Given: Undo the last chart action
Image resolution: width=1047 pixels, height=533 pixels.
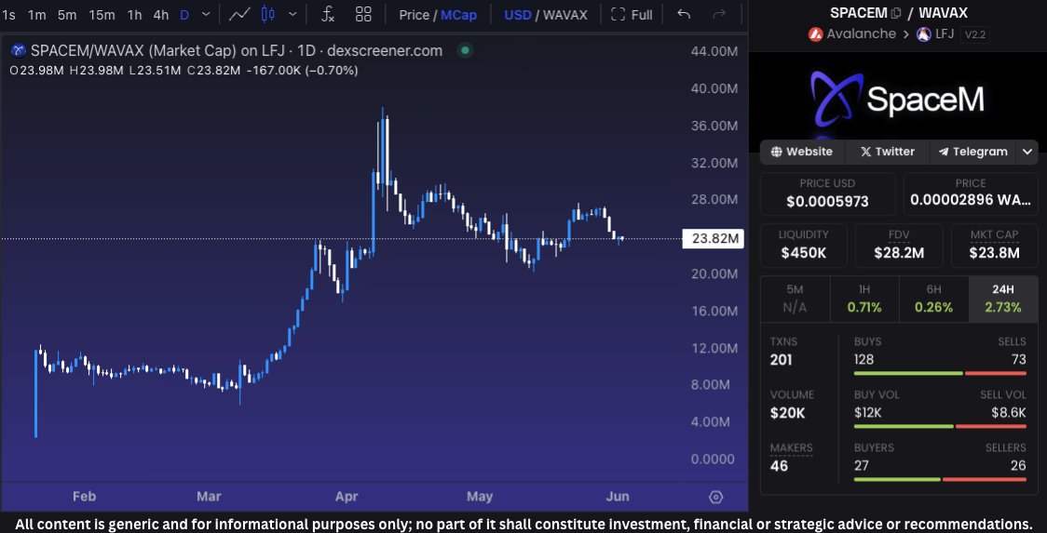Looking at the screenshot, I should pyautogui.click(x=684, y=14).
